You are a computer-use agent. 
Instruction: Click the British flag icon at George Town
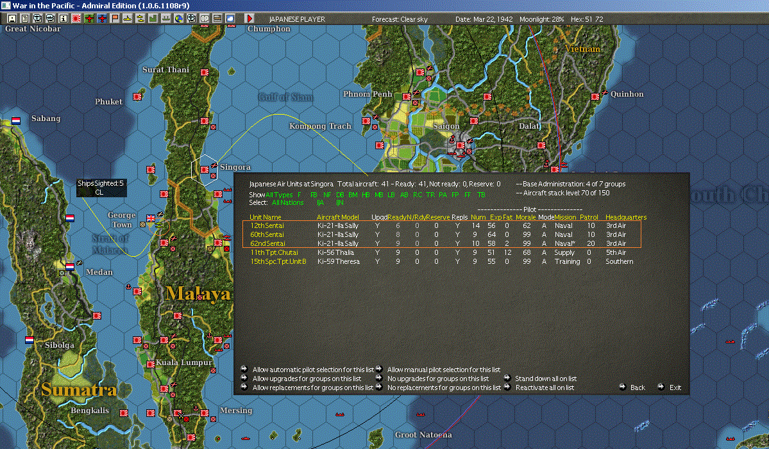[x=151, y=218]
